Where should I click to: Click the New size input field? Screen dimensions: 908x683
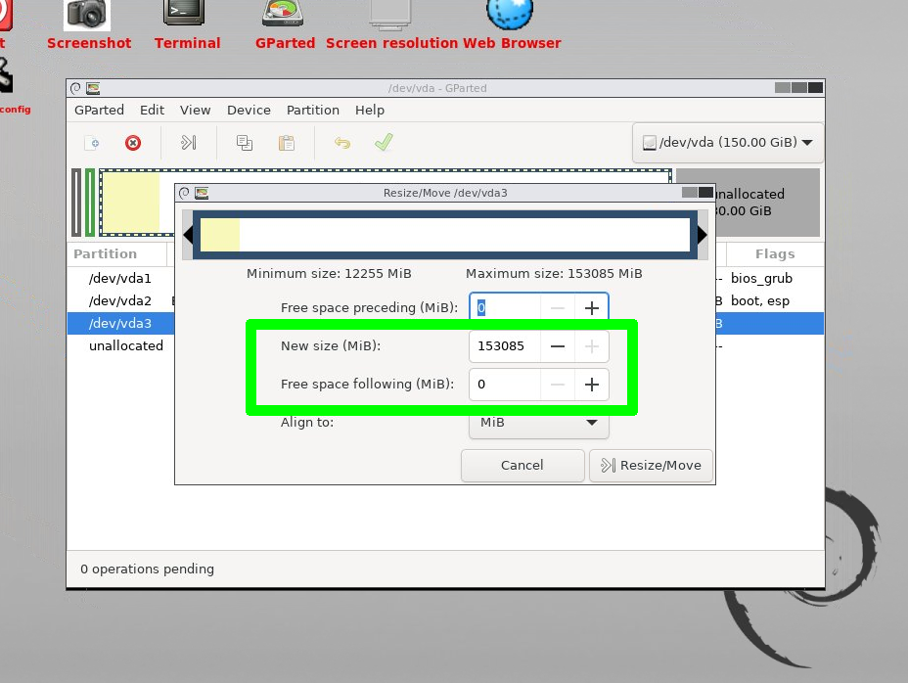coord(505,346)
